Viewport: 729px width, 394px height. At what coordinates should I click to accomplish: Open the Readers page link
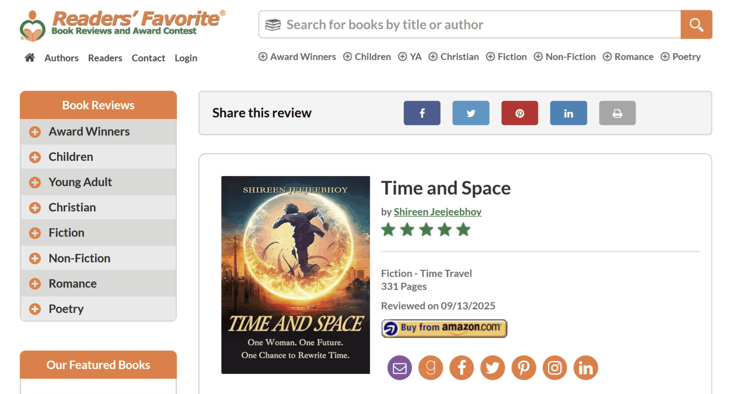pos(105,58)
